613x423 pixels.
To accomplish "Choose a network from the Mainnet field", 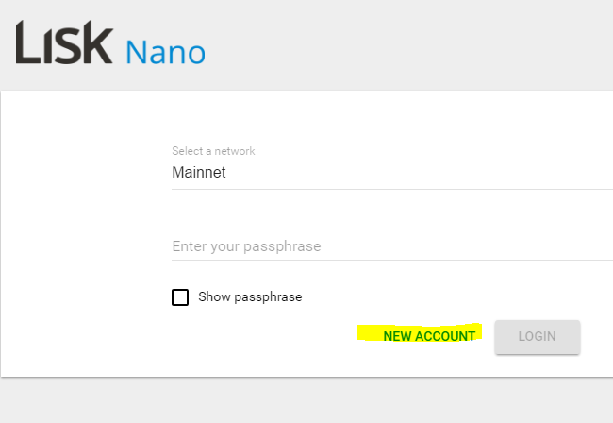I will tap(392, 173).
